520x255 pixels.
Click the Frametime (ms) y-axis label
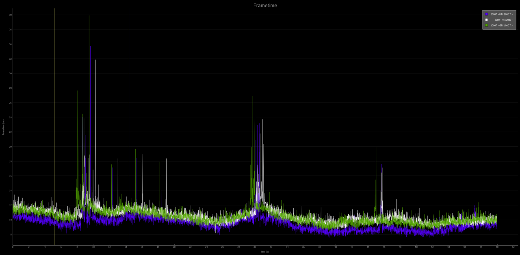3,127
